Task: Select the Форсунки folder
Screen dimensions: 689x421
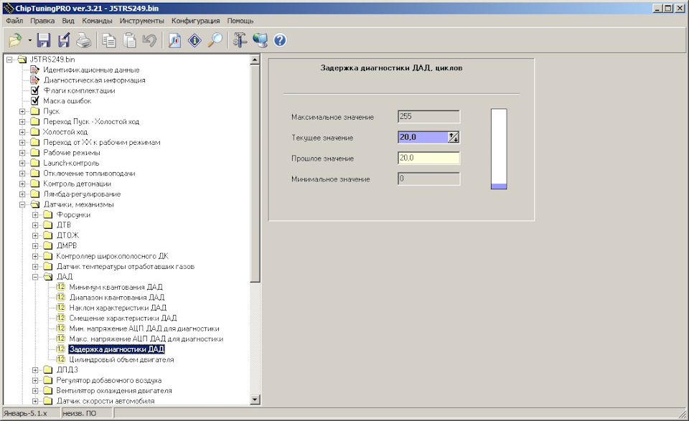Action: tap(73, 214)
